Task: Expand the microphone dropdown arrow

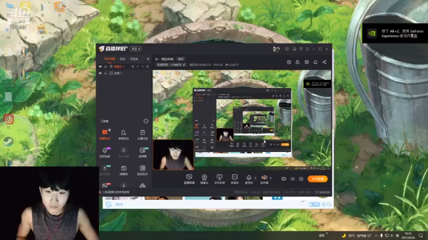Action: click(x=255, y=178)
